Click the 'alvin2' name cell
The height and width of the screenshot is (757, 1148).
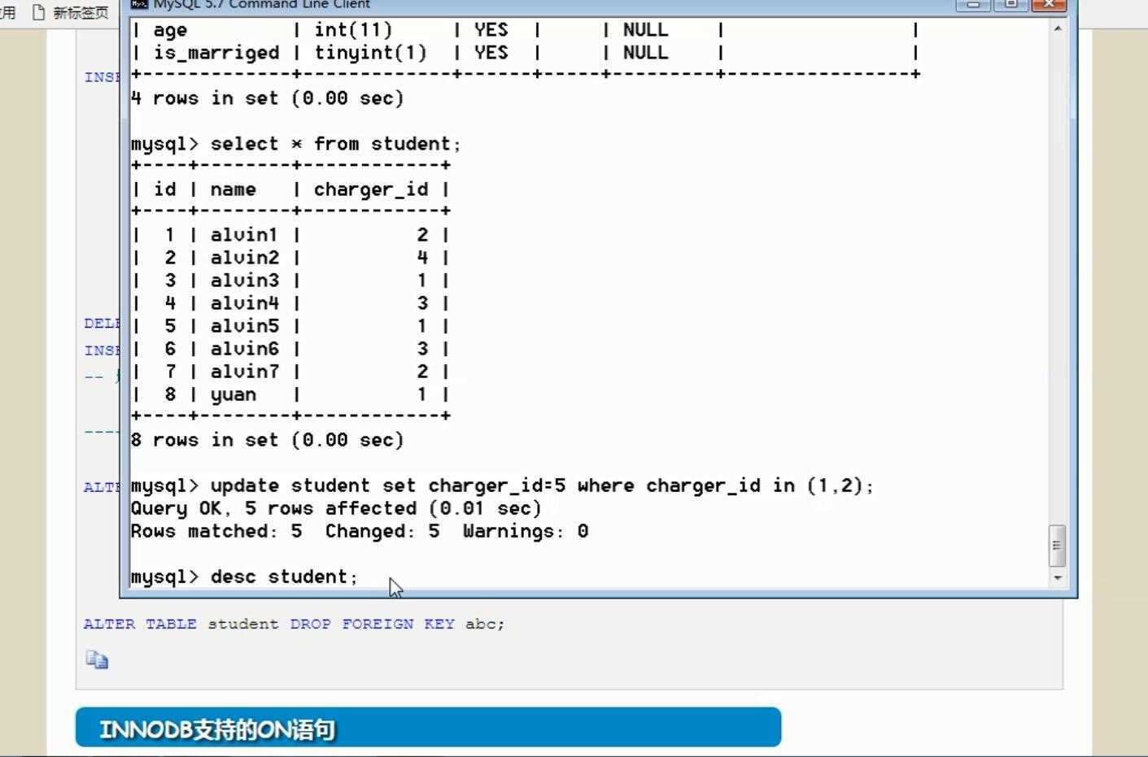coord(244,258)
